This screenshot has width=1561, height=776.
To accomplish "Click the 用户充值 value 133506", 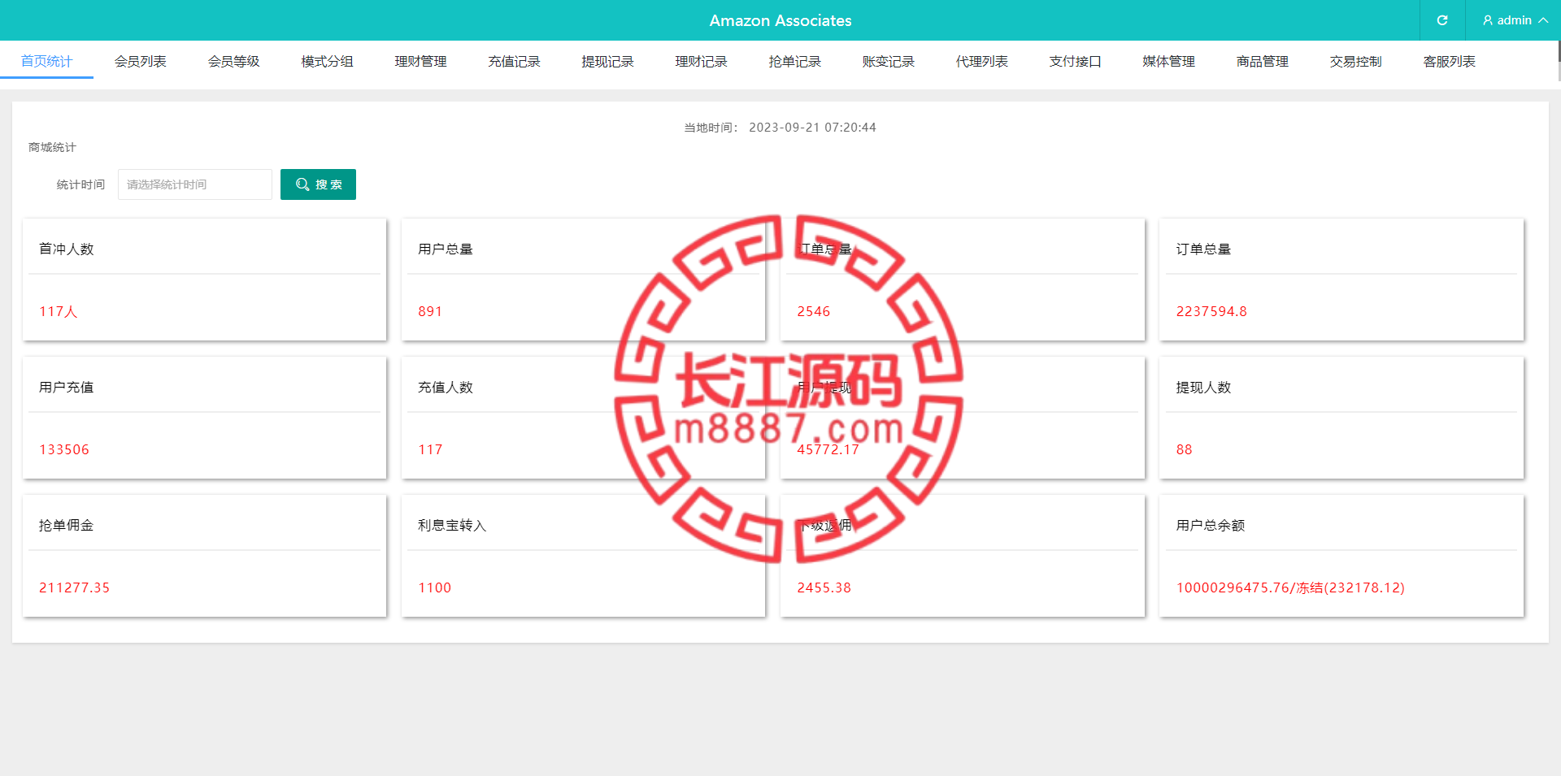I will (64, 449).
